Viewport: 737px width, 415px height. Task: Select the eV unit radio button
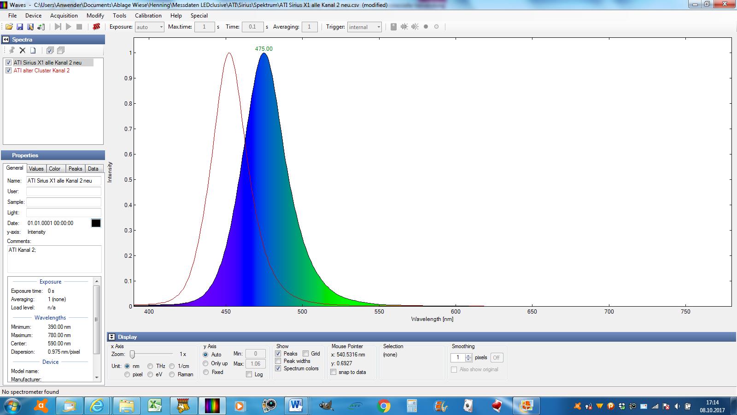(x=150, y=374)
